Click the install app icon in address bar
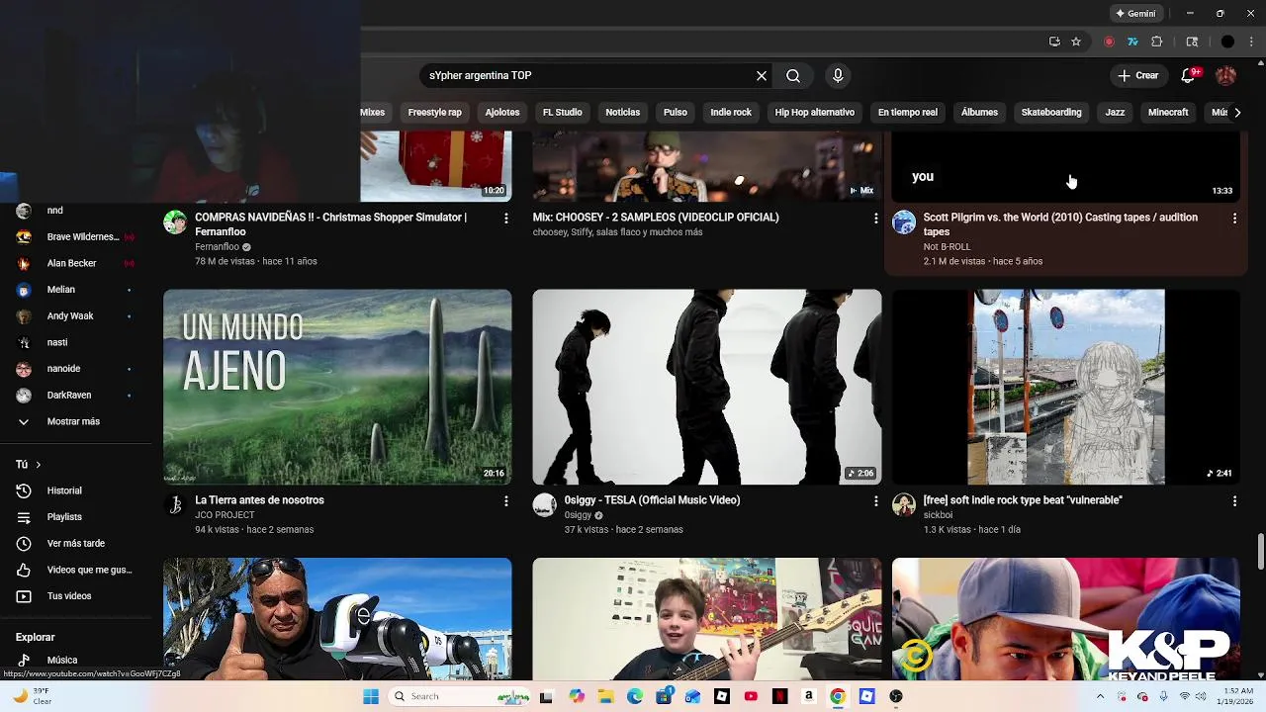 pyautogui.click(x=1054, y=42)
